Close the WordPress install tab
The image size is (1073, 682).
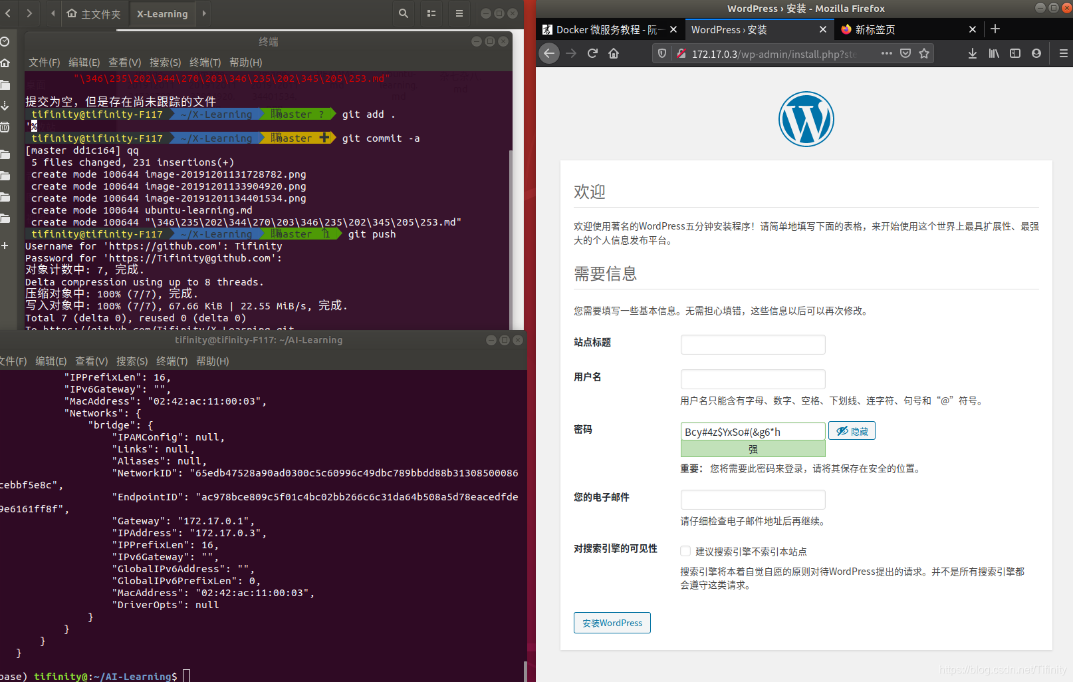pyautogui.click(x=822, y=29)
